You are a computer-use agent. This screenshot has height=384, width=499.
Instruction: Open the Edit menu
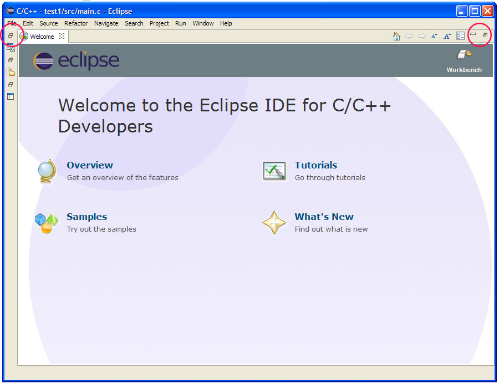click(x=28, y=23)
